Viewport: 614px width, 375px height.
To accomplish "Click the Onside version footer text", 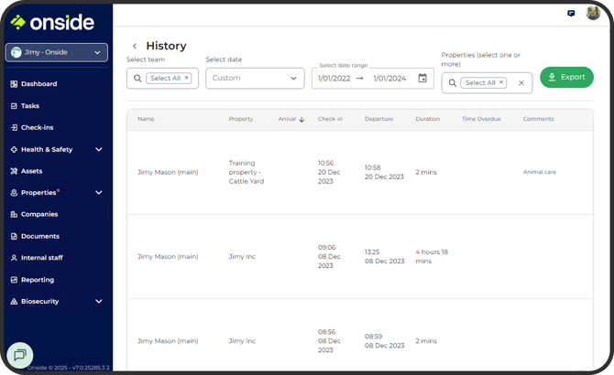I will [69, 368].
